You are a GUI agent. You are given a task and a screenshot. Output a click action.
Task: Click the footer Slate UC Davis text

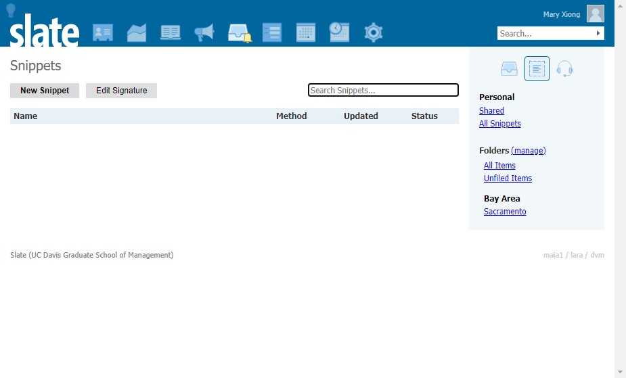(x=92, y=255)
